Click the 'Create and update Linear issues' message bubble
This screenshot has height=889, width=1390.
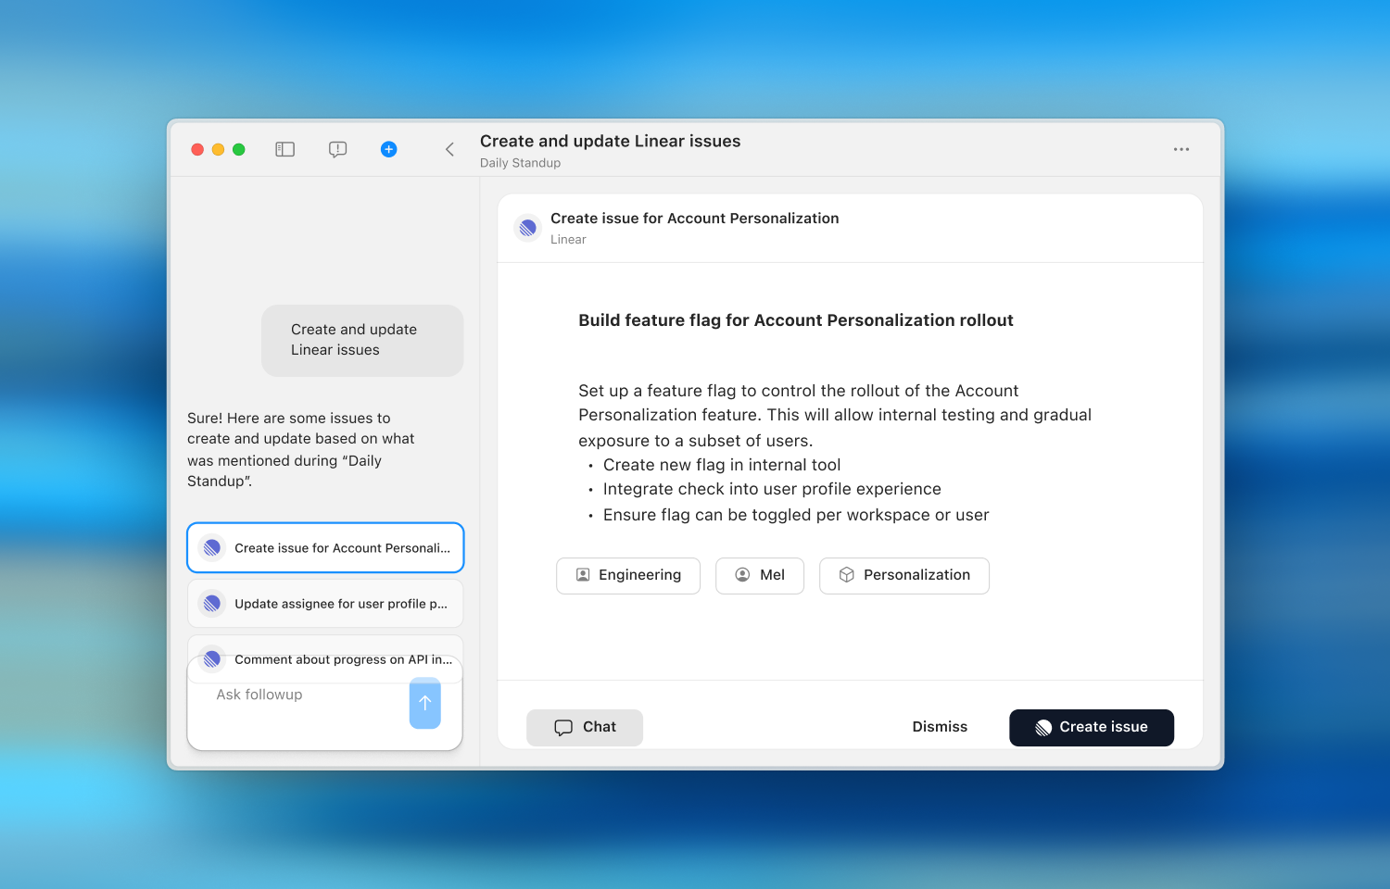point(362,340)
